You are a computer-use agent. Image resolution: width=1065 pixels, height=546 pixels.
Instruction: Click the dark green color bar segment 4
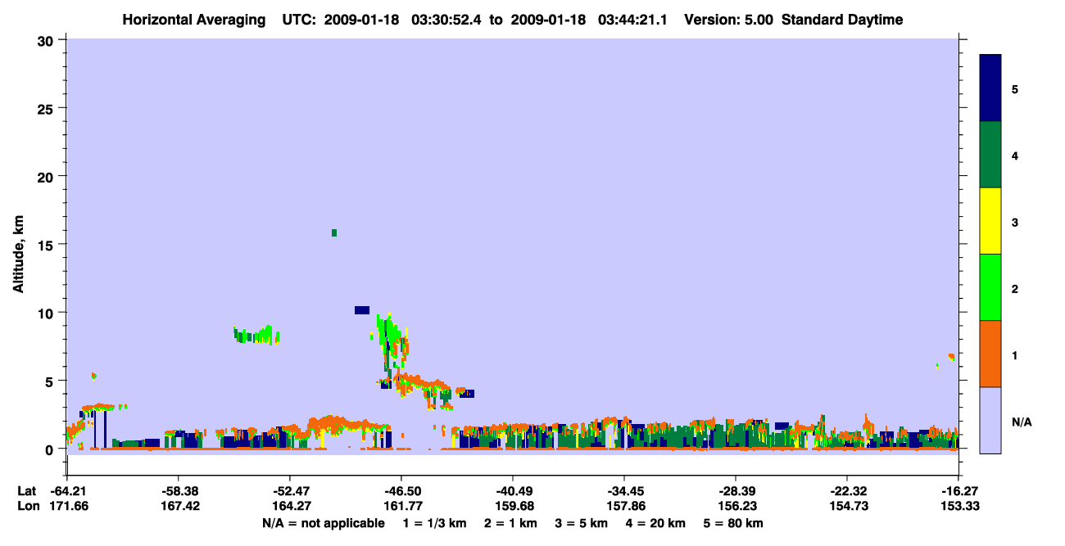pos(990,155)
